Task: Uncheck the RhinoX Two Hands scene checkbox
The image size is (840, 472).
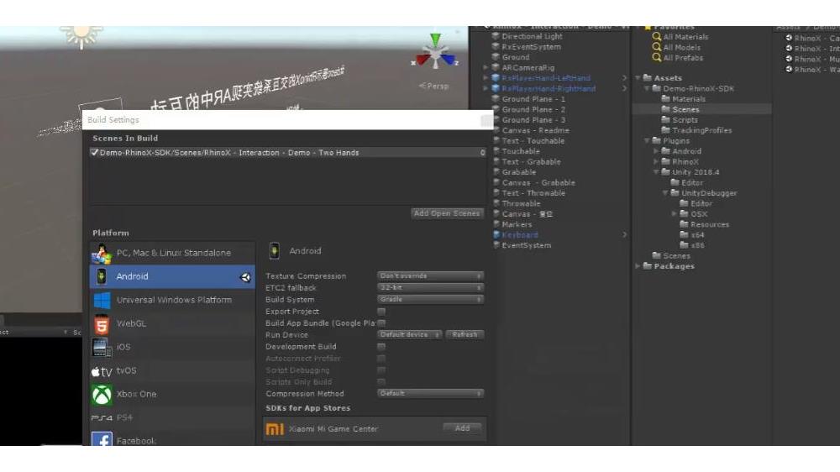Action: 95,153
